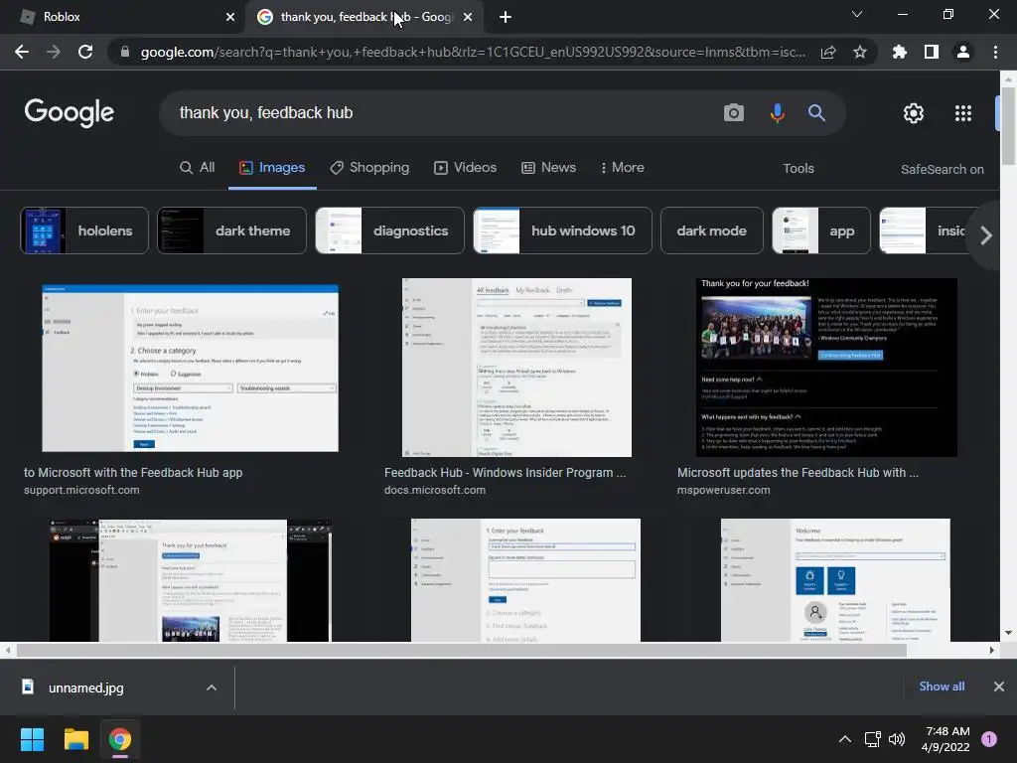Open Shopping results tab

pos(369,167)
